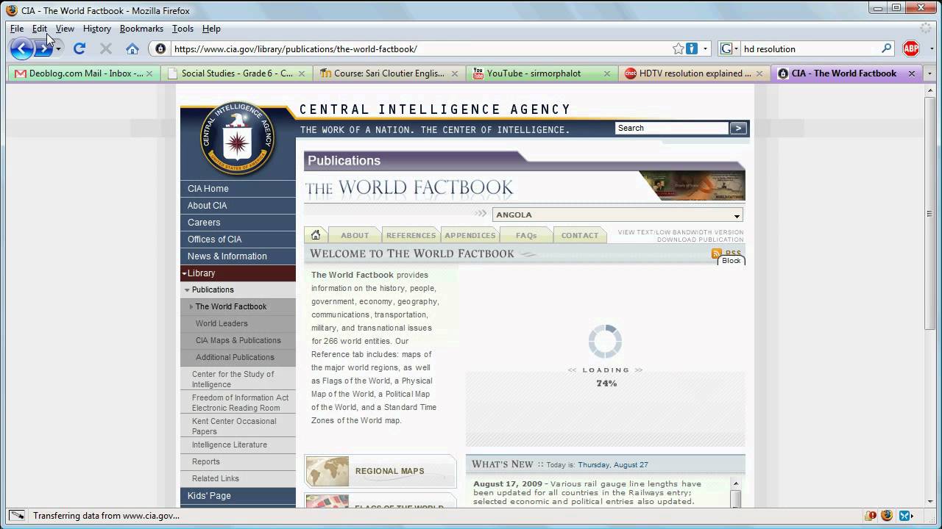Close the CIA World Factbook tab
The height and width of the screenshot is (529, 942).
pyautogui.click(x=912, y=73)
